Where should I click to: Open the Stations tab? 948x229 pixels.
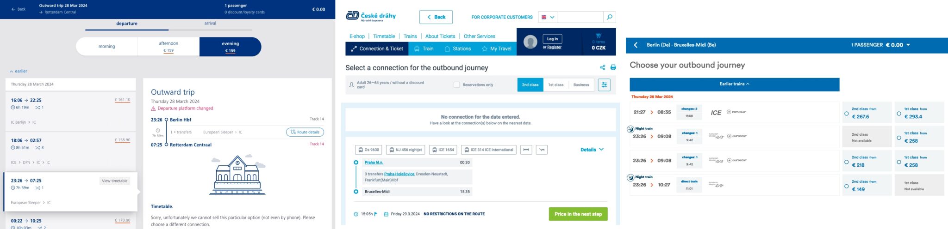point(457,48)
